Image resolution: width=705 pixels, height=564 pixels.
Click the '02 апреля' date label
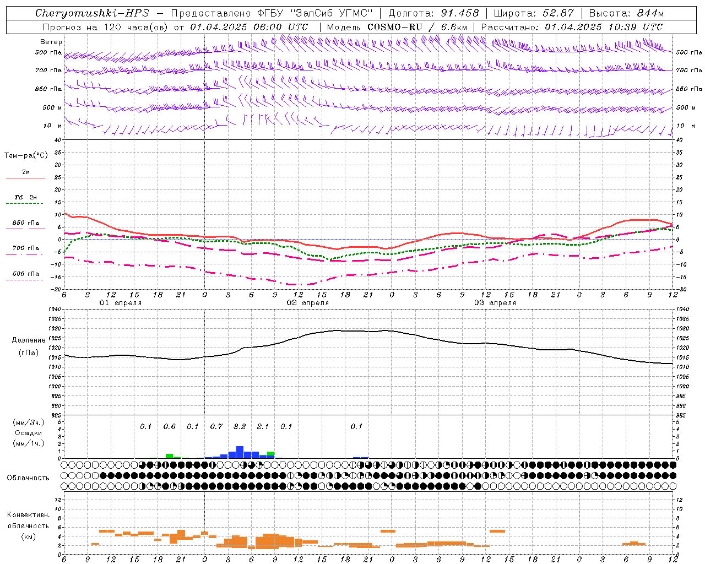point(308,303)
